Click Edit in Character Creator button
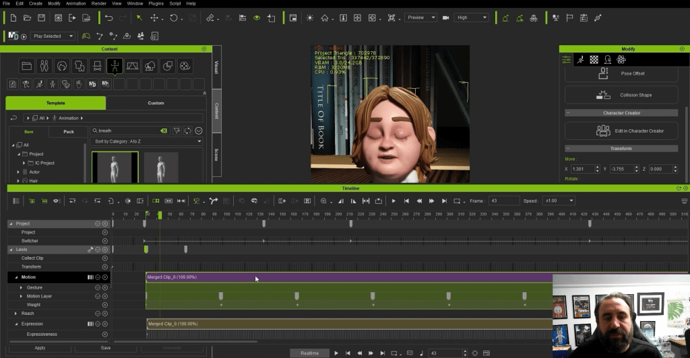Screen dimensions: 690x358 pyautogui.click(x=621, y=131)
